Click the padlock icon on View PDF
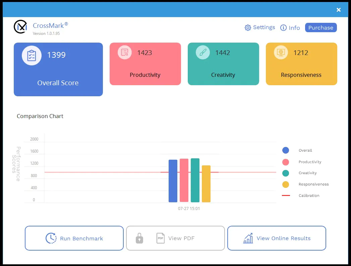This screenshot has height=266, width=351. (139, 238)
